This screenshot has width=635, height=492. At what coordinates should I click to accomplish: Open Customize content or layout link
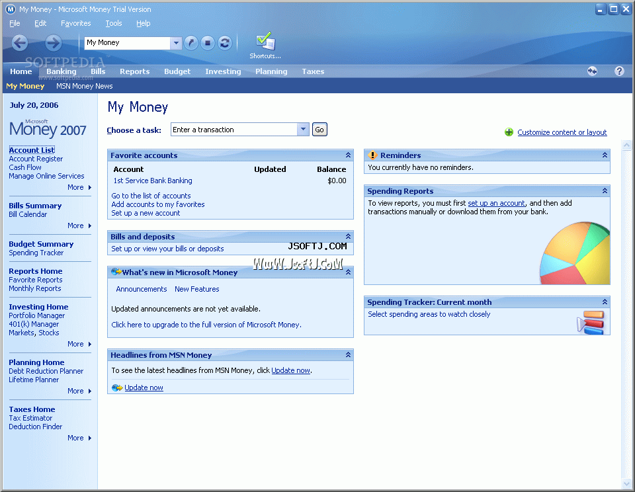point(562,132)
